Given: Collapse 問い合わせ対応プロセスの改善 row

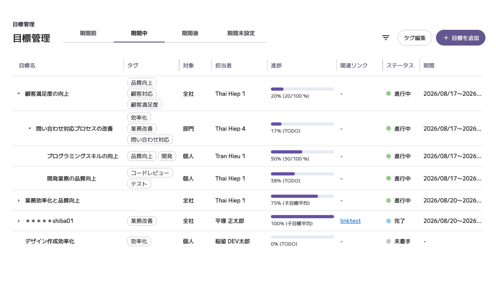Looking at the screenshot, I should tap(29, 129).
